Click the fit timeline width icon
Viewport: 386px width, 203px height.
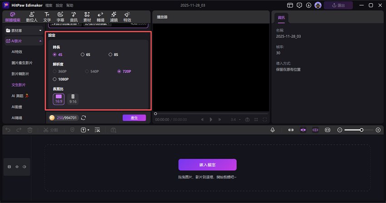coord(327,130)
